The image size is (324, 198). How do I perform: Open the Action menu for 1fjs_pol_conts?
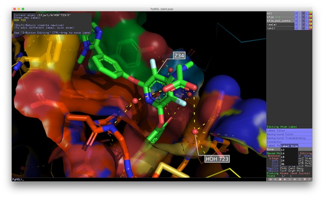coord(296,21)
